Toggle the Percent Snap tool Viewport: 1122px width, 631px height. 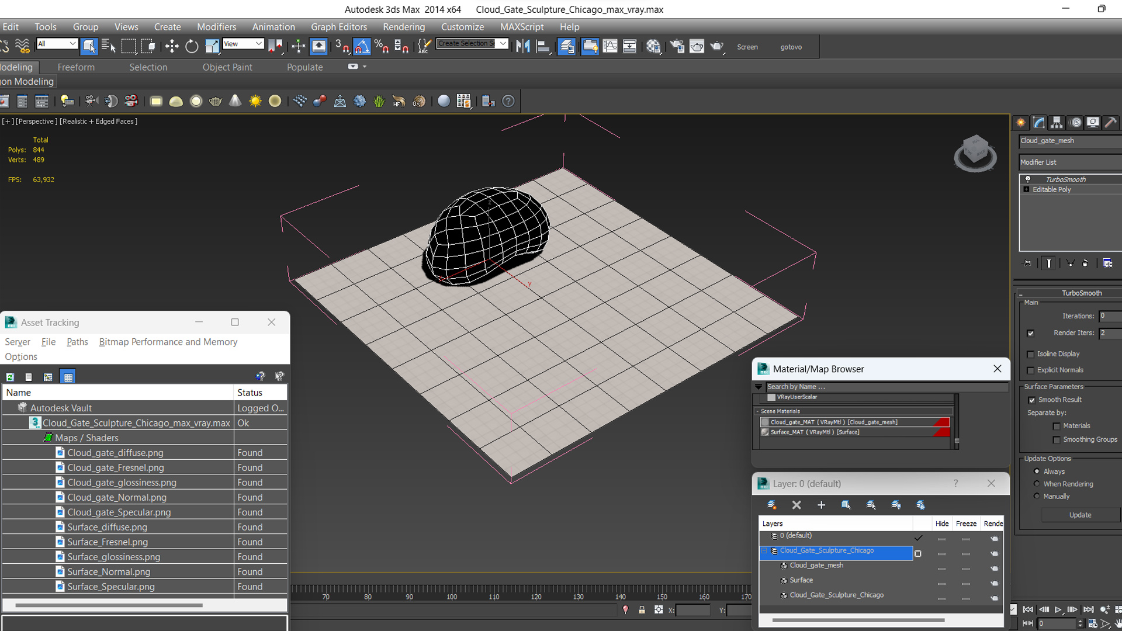point(382,46)
